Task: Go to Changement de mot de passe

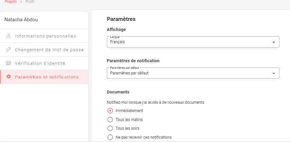Action: coord(49,50)
